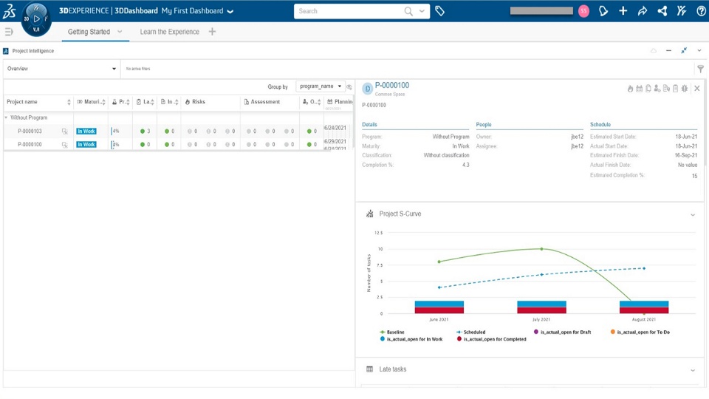Toggle Baseline series in chart legend
Viewport: 709px width, 399px height.
click(392, 332)
